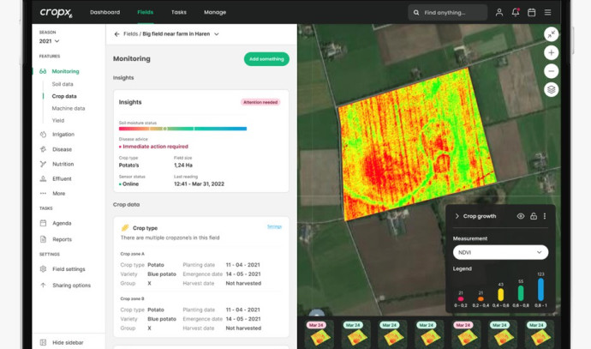This screenshot has height=349, width=591.
Task: Open Settings link in Crop type card
Action: [274, 226]
